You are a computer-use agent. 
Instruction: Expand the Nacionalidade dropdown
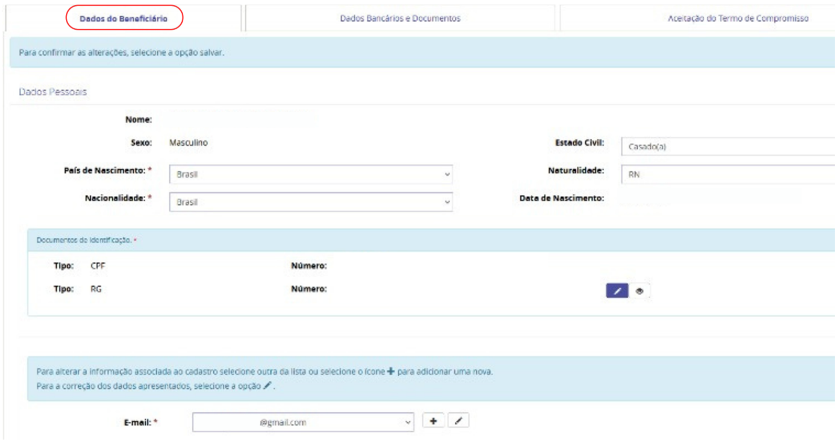[310, 202]
